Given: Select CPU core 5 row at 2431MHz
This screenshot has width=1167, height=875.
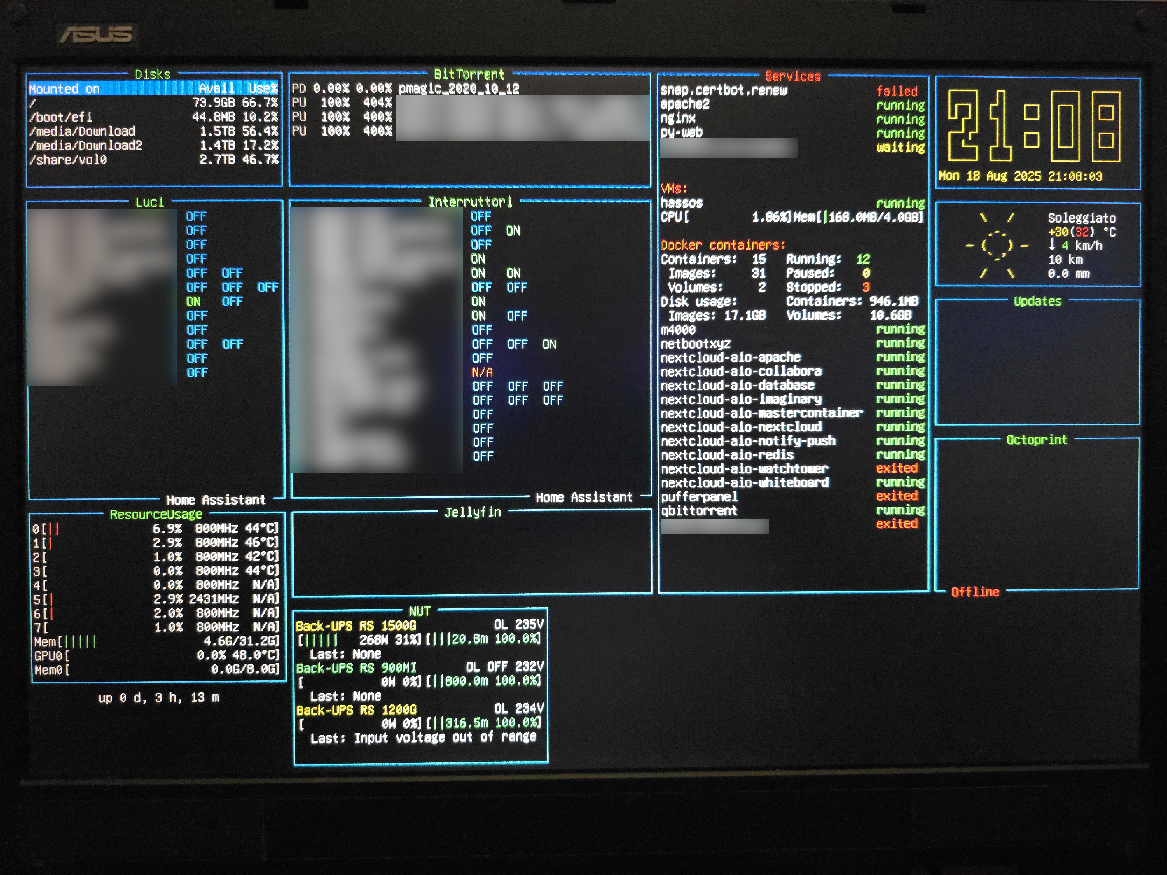Looking at the screenshot, I should point(156,599).
